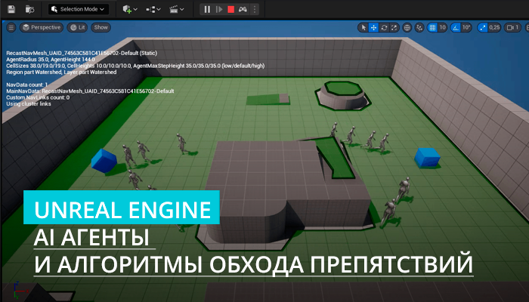Open the Blueprints dropdown
529x302 pixels.
(x=153, y=9)
